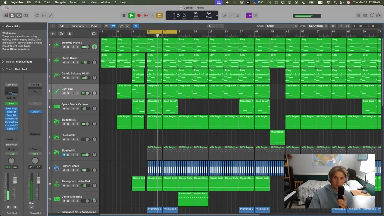
Task: Toggle the Quick Help question mark button
Action: [19, 15]
